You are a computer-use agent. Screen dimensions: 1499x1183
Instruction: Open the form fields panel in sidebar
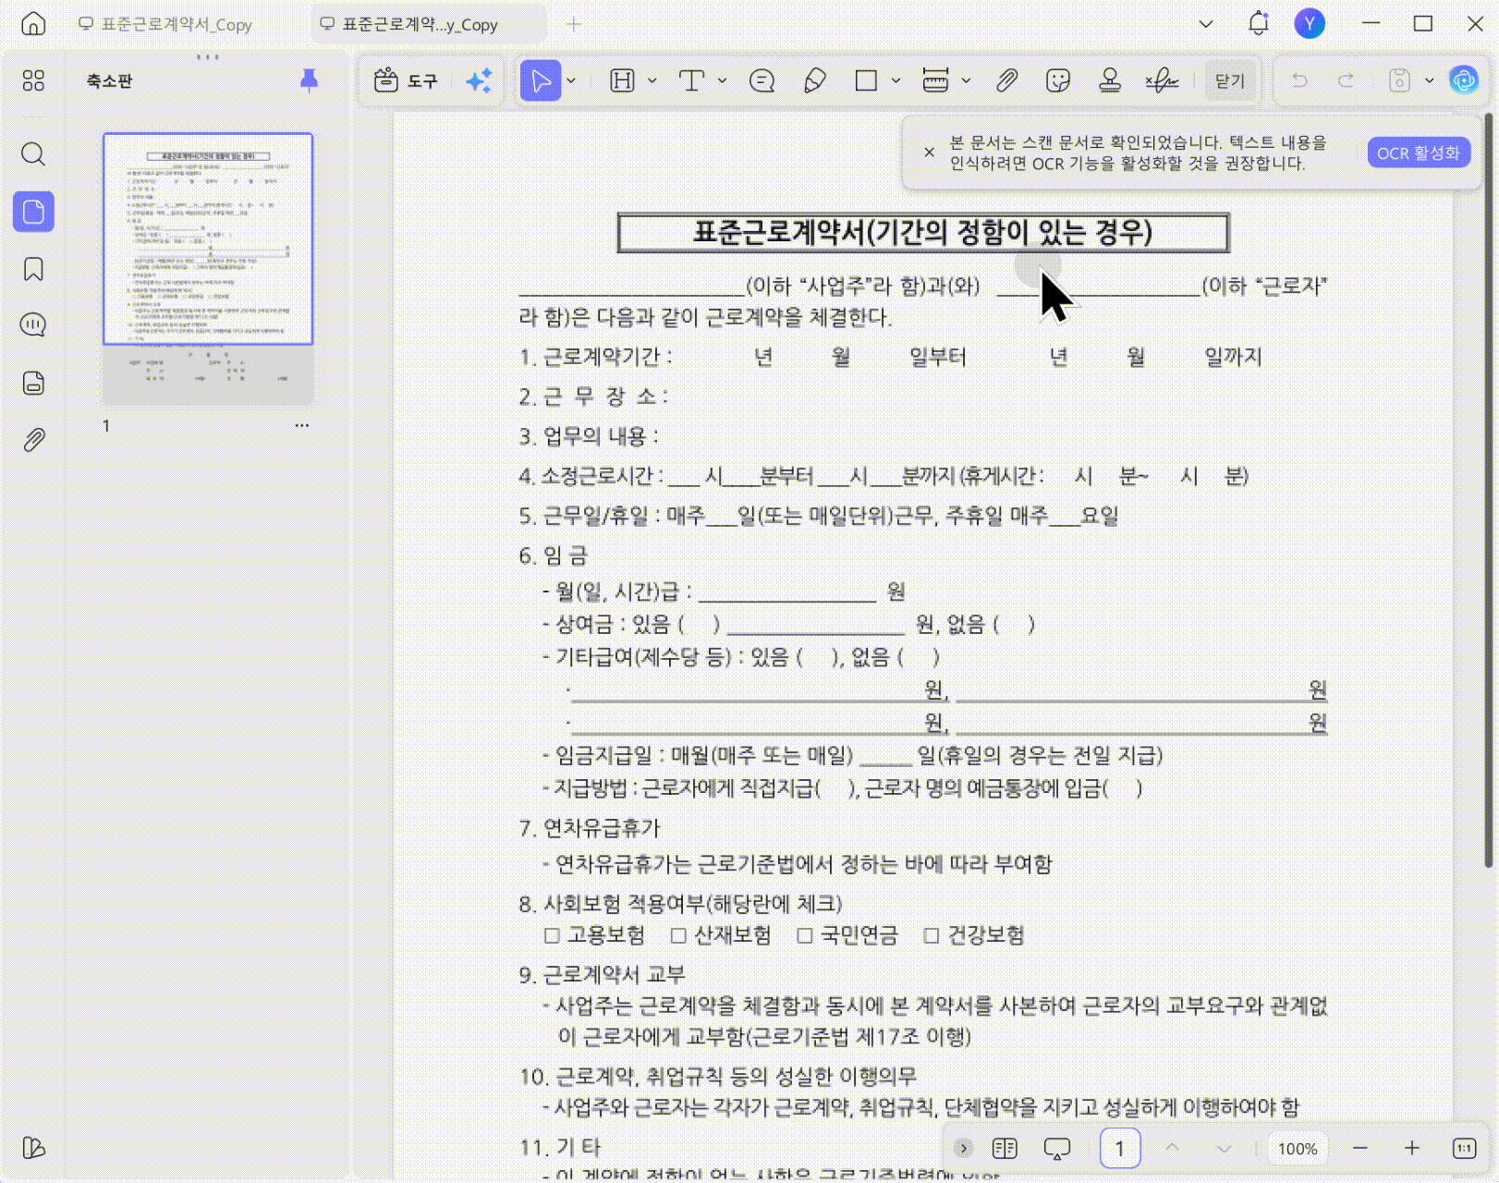[x=33, y=383]
